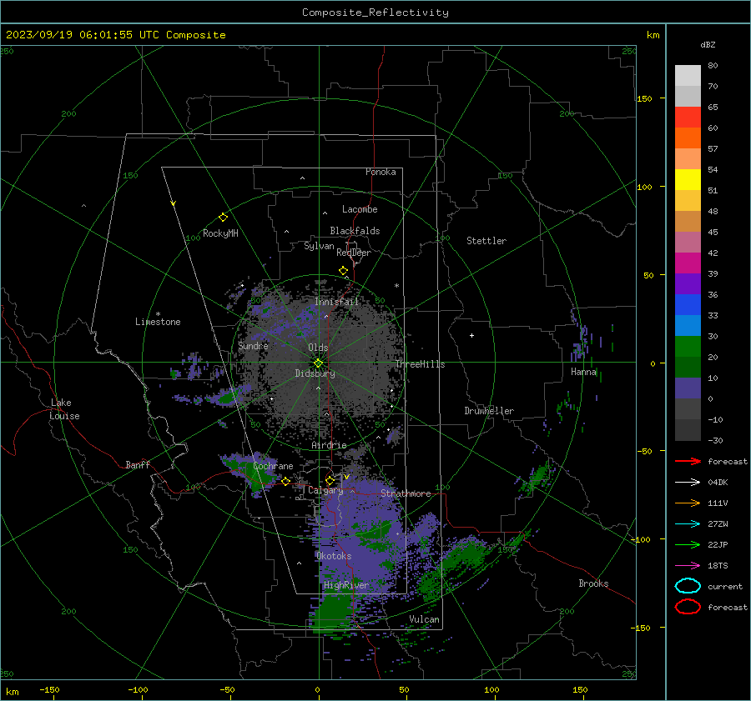The width and height of the screenshot is (751, 701).
Task: Click the yellow diamond marker below RedDeer
Action: click(x=343, y=271)
